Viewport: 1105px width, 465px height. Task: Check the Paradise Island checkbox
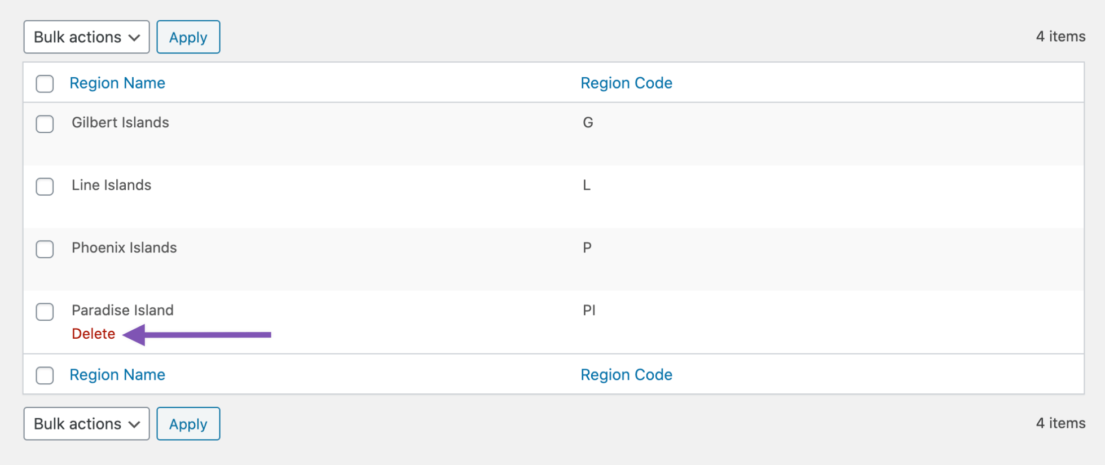[45, 312]
